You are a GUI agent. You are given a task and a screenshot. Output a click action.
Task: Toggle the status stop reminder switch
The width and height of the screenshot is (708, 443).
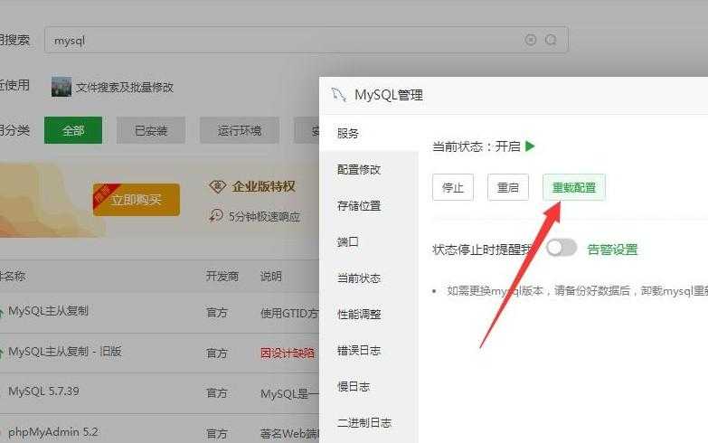pos(561,248)
